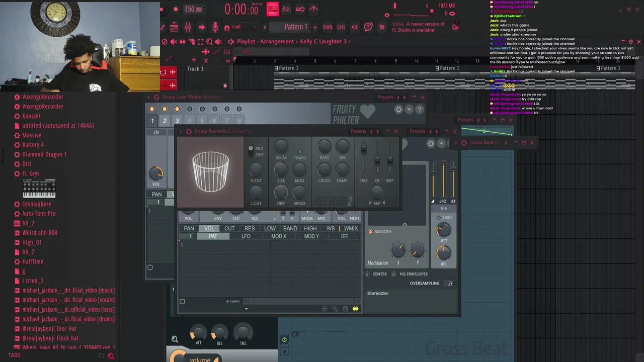
Task: Expand Fruity Reeverb 2 window menu arrow
Action: point(182,131)
